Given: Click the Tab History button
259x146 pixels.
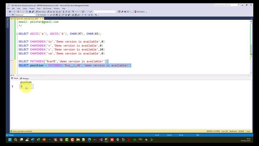Looking at the screenshot, I should 140,12.
